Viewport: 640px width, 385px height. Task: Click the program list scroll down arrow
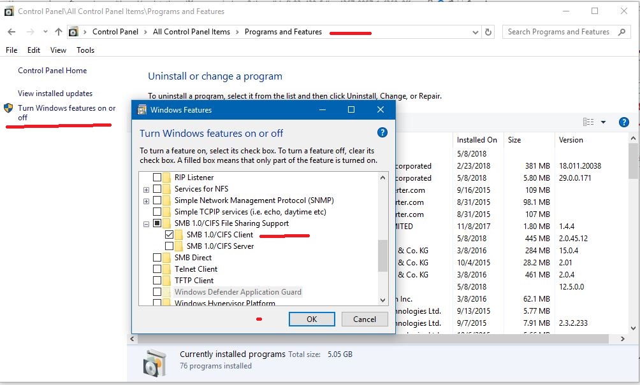[633, 328]
